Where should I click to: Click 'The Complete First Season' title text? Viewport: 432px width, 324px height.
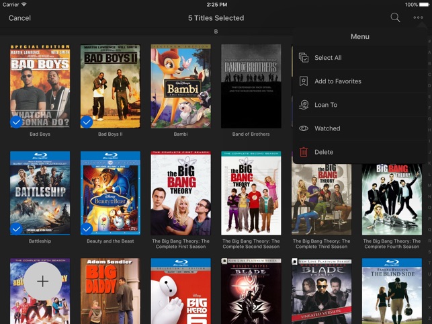(x=181, y=244)
